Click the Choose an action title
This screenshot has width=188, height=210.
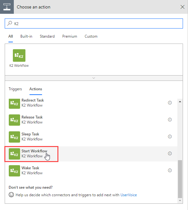tap(34, 7)
